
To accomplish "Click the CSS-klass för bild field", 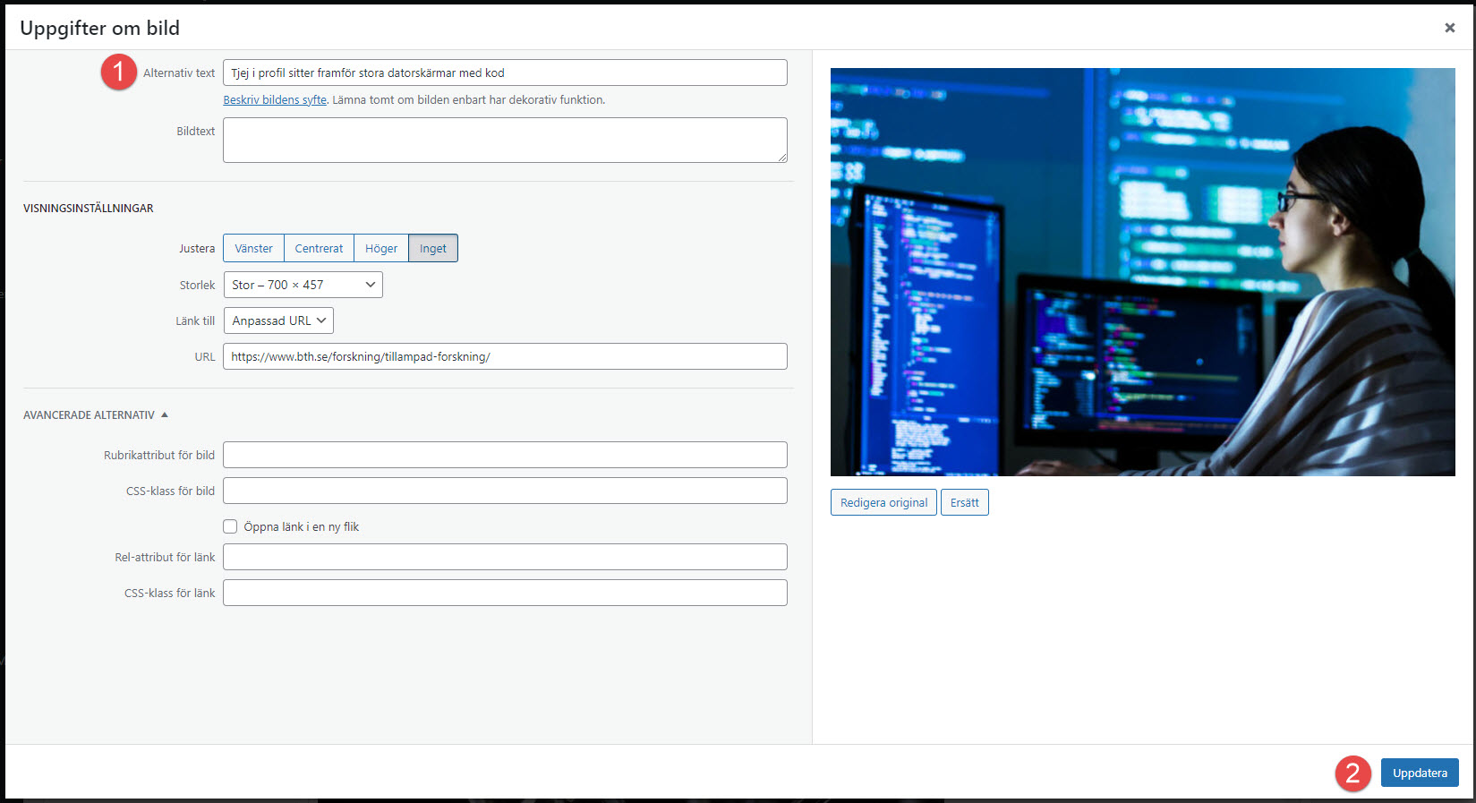I will pyautogui.click(x=505, y=491).
